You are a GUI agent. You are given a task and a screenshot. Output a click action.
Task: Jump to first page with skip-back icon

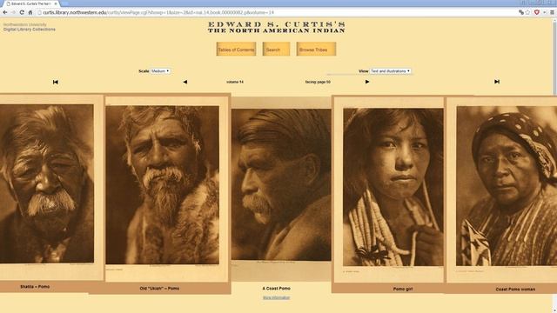(56, 82)
